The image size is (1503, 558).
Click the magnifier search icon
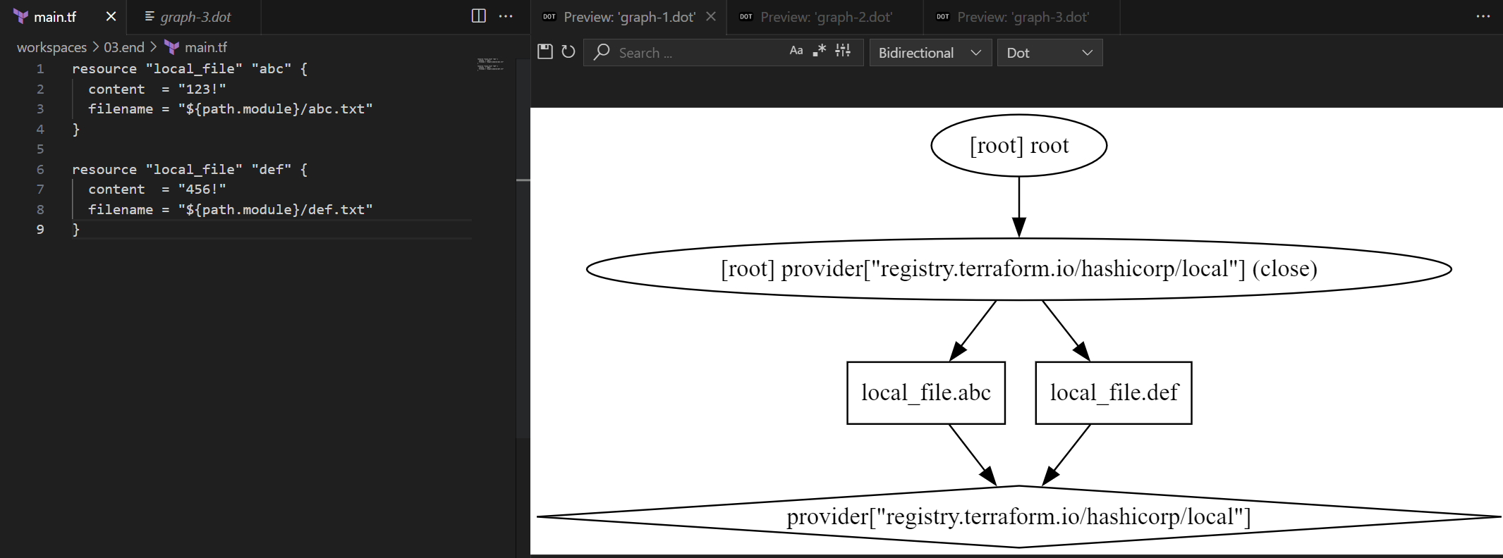tap(602, 52)
